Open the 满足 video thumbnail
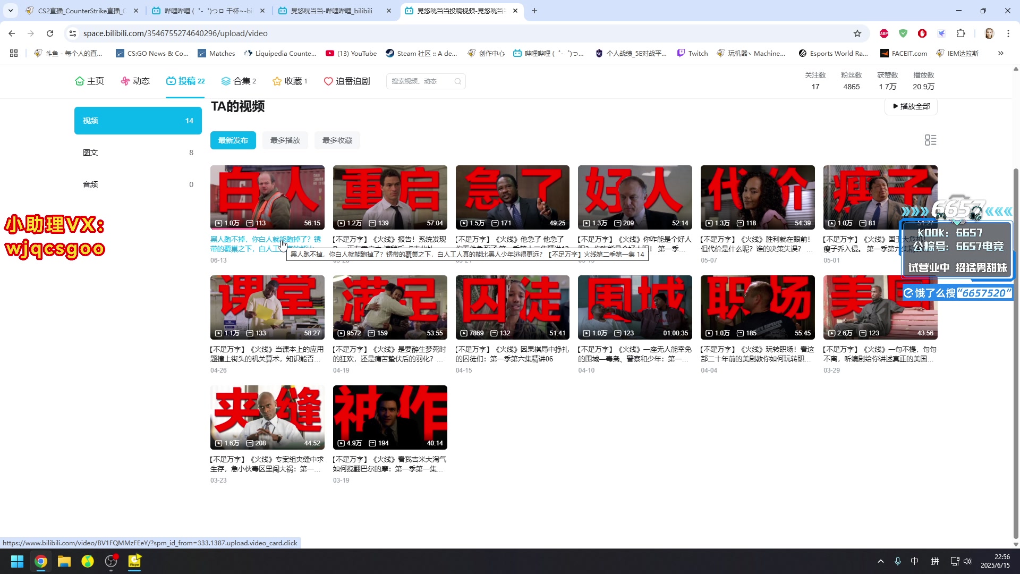This screenshot has height=574, width=1020. click(x=390, y=307)
